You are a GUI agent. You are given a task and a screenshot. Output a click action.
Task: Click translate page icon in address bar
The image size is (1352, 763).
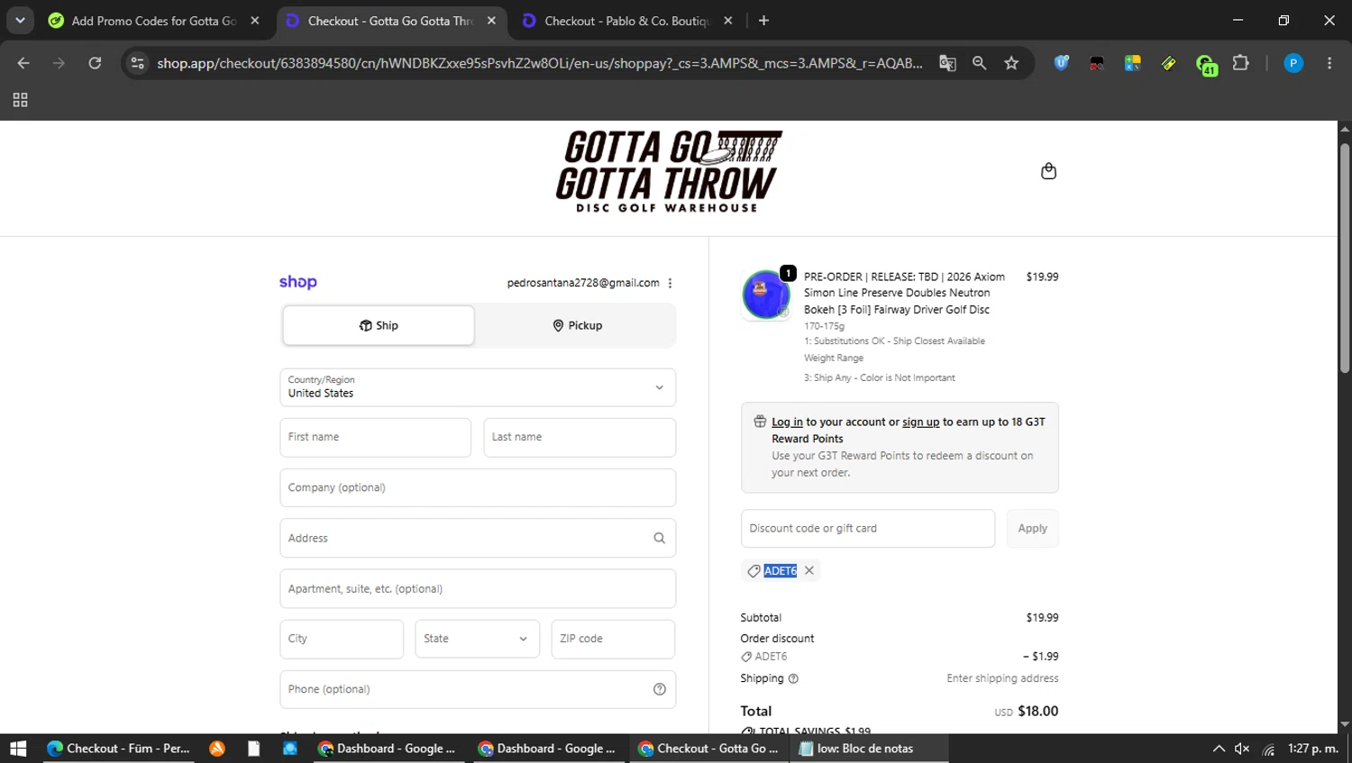(947, 63)
